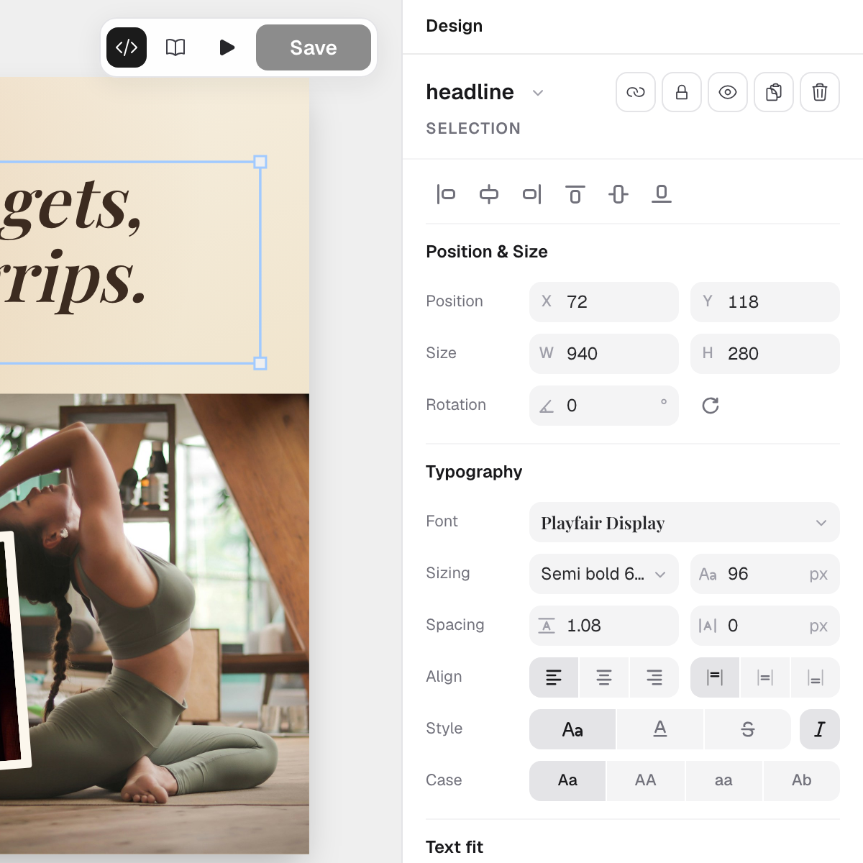Click the Save button
Screen dimensions: 863x863
[314, 47]
